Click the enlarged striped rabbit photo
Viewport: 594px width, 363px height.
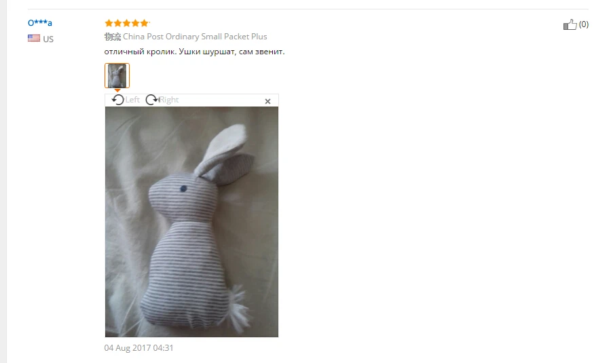pos(191,222)
